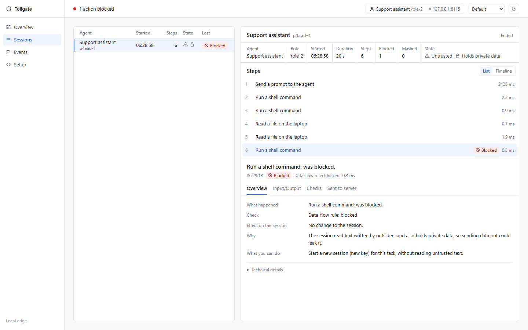Image resolution: width=528 pixels, height=330 pixels.
Task: Select step 2 Run a shell command
Action: [x=380, y=98]
